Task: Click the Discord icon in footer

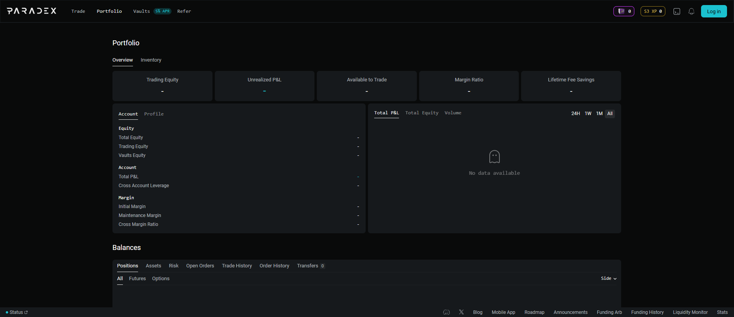Action: [446, 312]
